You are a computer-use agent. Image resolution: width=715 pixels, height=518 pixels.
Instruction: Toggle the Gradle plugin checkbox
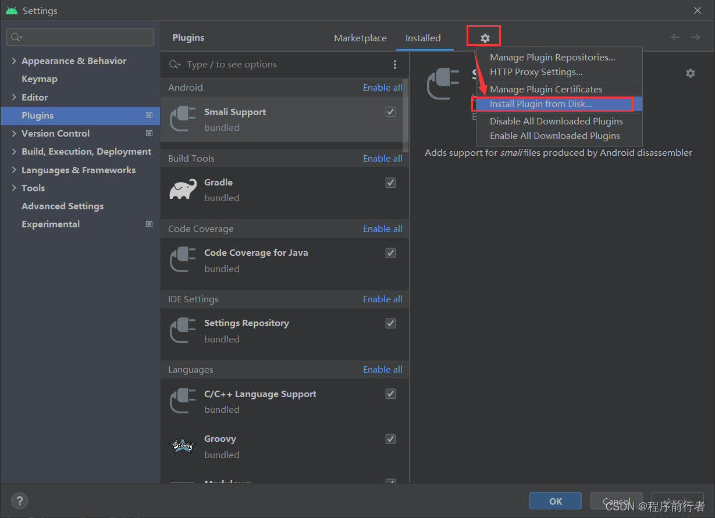[391, 183]
